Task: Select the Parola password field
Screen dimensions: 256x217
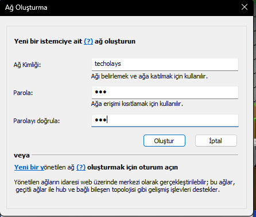Action: 165,92
